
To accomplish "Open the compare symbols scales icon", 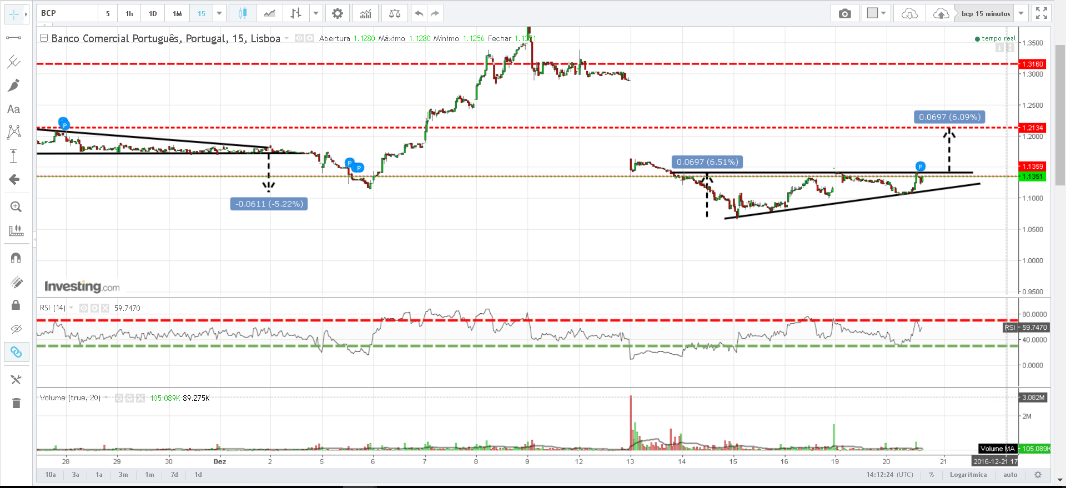I will coord(395,13).
